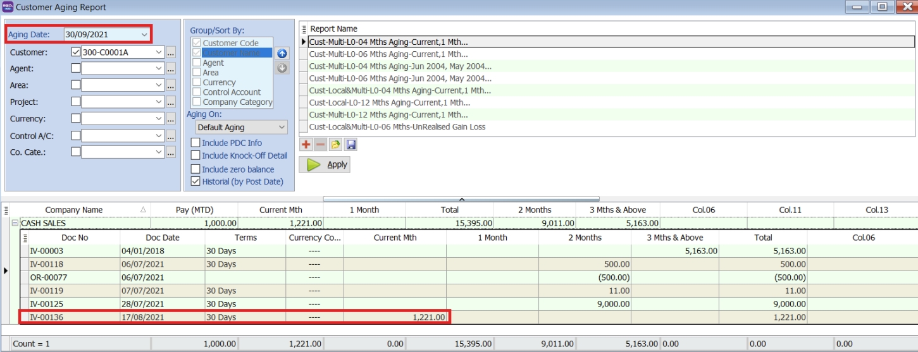
Task: Collapse the CASH SALES row
Action: [15, 223]
